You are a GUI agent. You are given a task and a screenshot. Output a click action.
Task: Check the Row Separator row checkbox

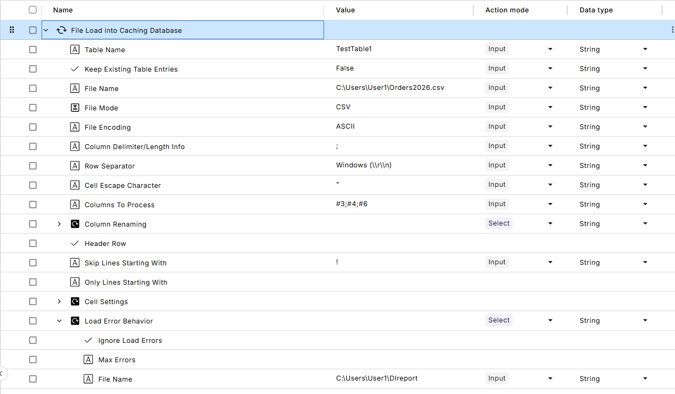(x=33, y=166)
